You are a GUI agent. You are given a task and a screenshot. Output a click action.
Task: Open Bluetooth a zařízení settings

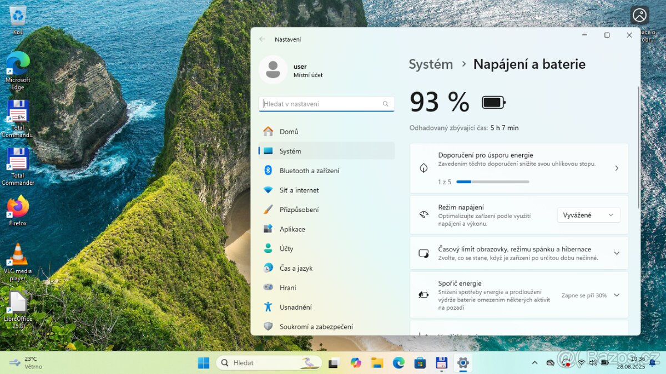pyautogui.click(x=309, y=170)
